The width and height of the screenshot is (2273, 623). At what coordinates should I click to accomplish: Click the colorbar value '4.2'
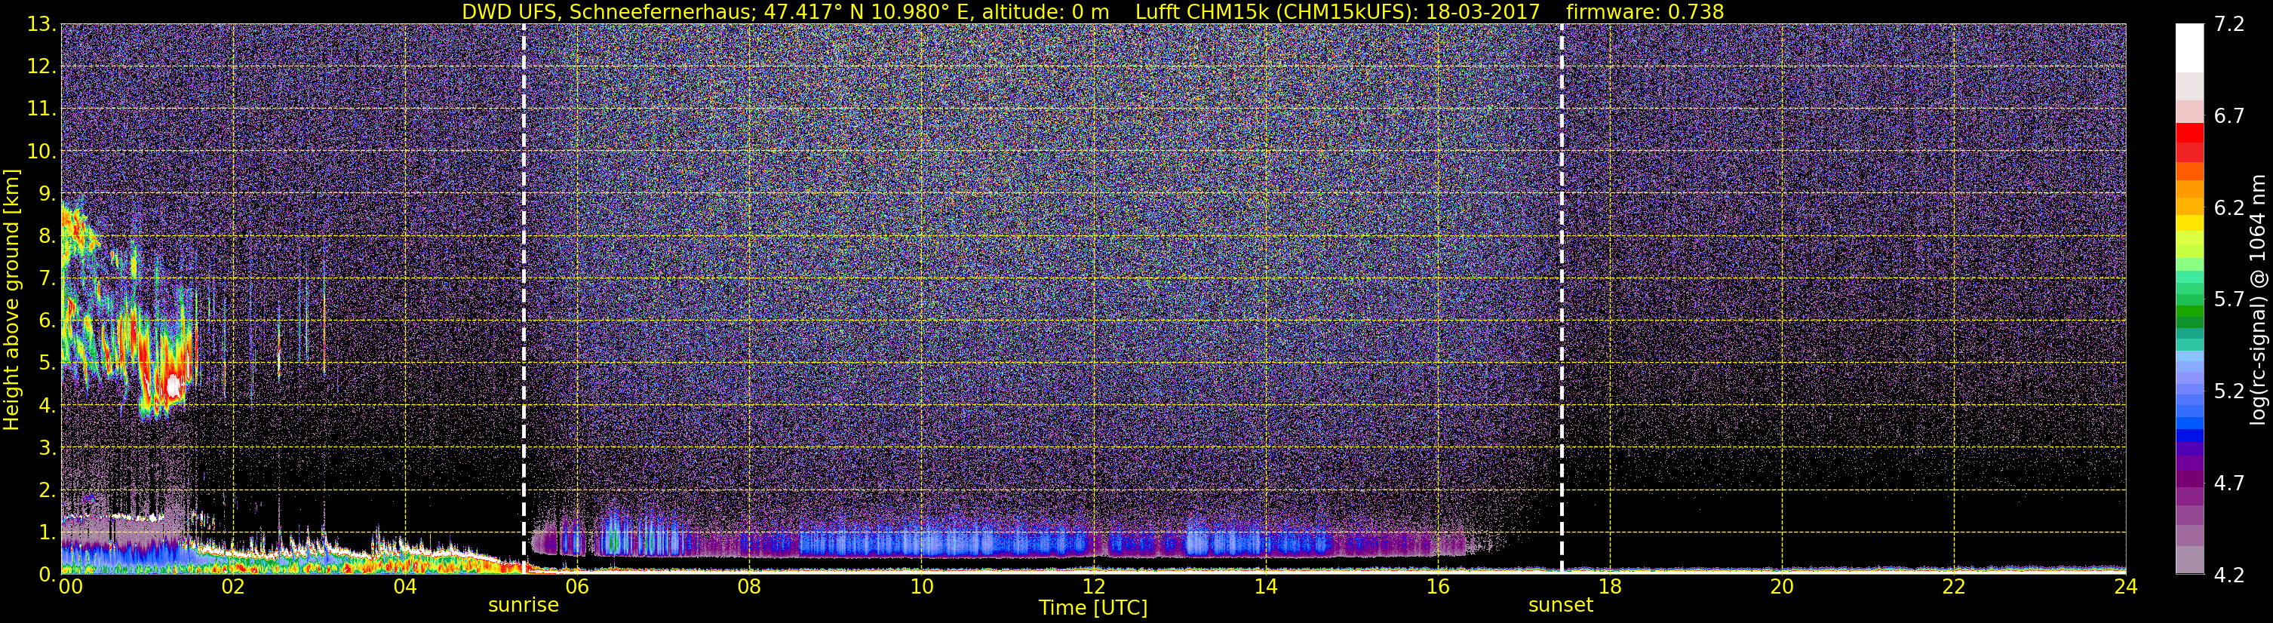click(2229, 575)
